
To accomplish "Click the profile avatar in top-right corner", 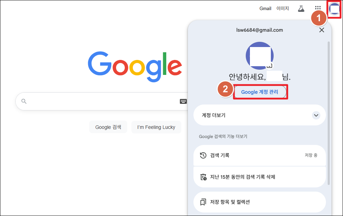I will point(334,8).
